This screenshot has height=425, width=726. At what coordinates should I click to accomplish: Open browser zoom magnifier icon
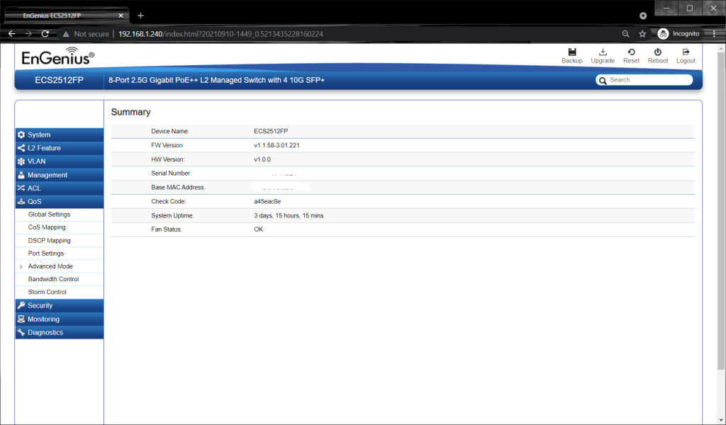(625, 34)
